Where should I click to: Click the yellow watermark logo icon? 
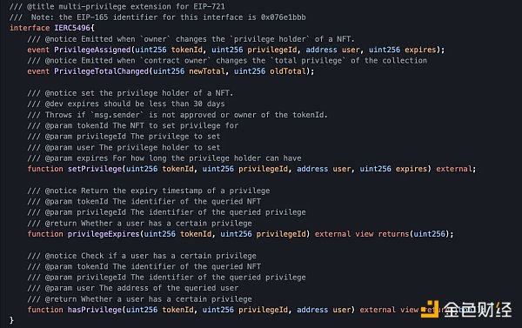pyautogui.click(x=430, y=309)
